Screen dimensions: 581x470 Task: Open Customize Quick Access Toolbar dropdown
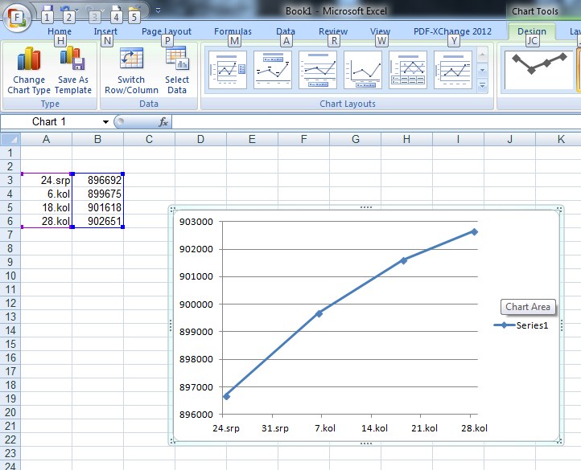[x=159, y=10]
